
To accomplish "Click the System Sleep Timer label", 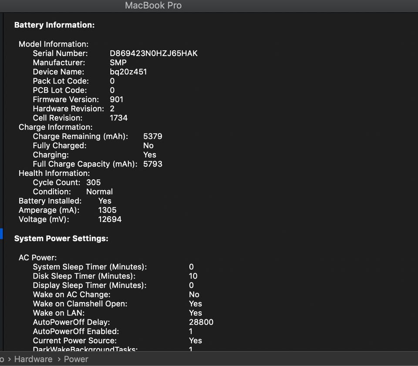I will [x=90, y=267].
